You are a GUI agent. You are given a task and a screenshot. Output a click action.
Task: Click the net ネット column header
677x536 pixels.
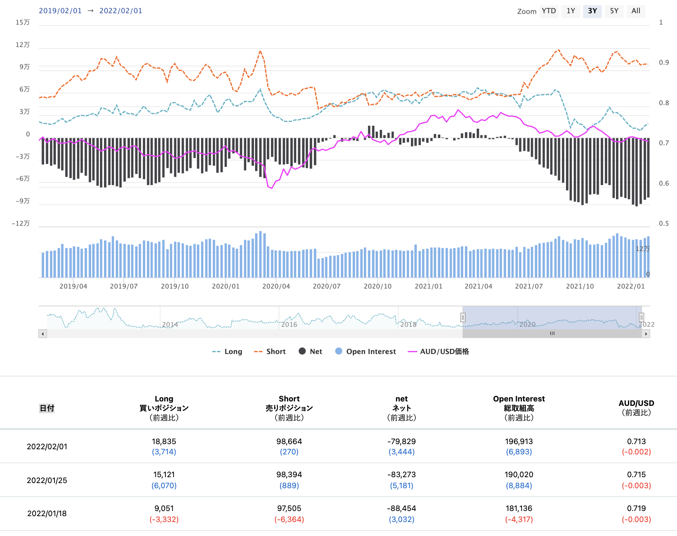[x=402, y=408]
